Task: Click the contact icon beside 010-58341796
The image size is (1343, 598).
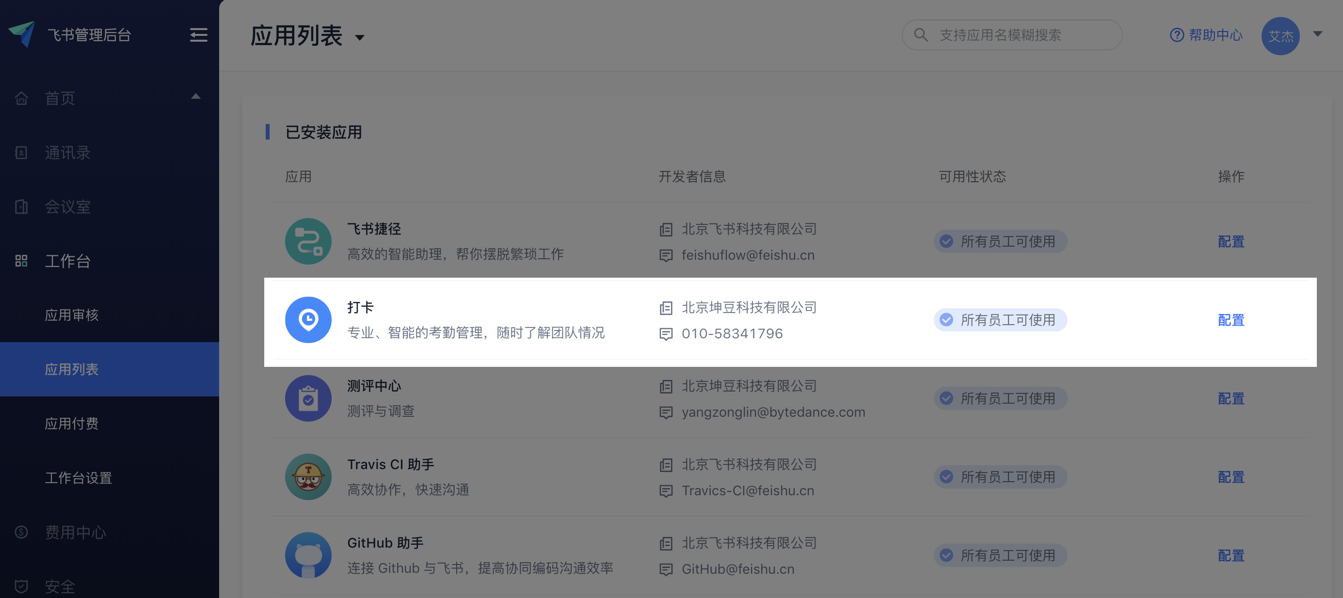Action: tap(666, 334)
